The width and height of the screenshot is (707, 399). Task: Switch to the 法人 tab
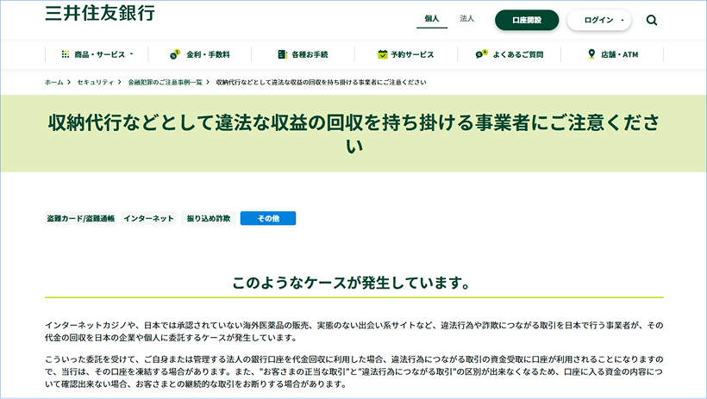click(466, 18)
